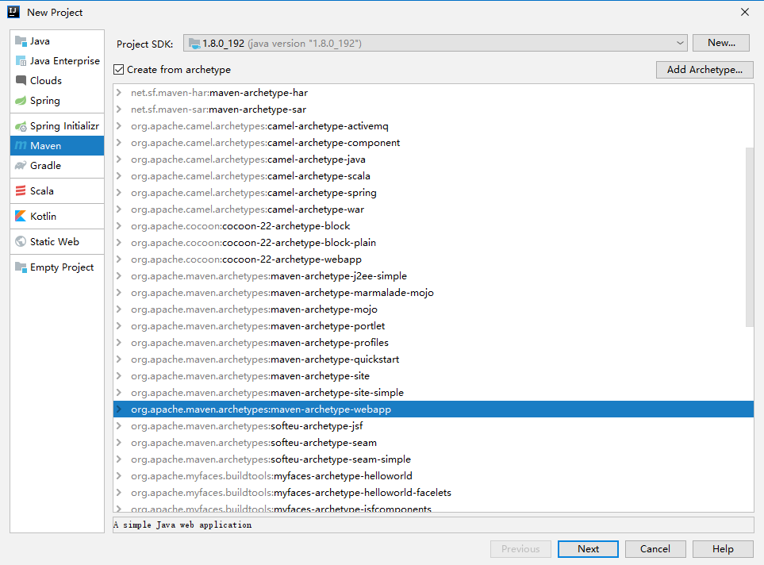Select myfaces-archetype-helloworld-facelets archetype
764x565 pixels.
coord(433,492)
